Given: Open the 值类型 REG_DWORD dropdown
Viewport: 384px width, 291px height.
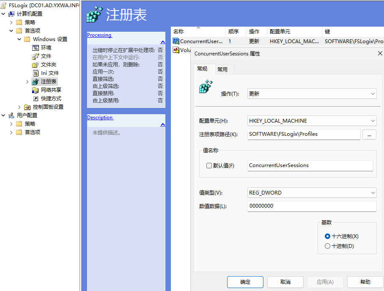Looking at the screenshot, I should [312, 193].
